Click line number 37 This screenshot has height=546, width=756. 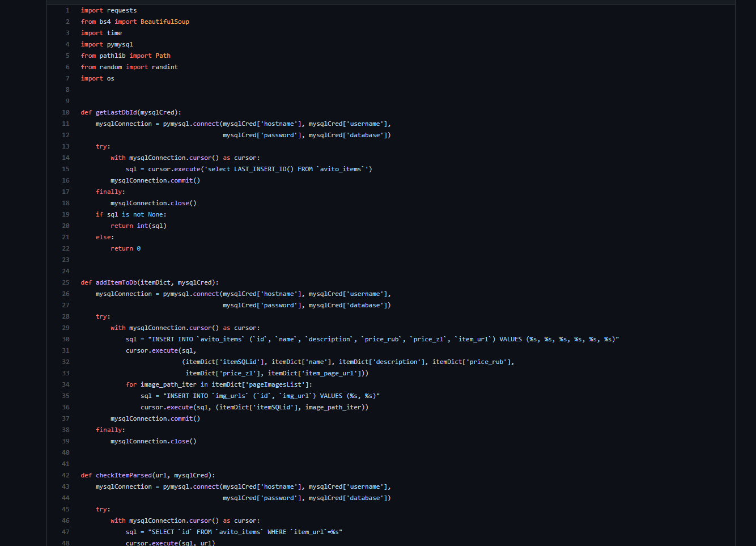[66, 418]
